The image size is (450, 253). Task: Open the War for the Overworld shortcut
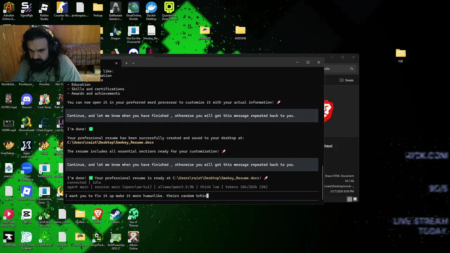tap(134, 34)
